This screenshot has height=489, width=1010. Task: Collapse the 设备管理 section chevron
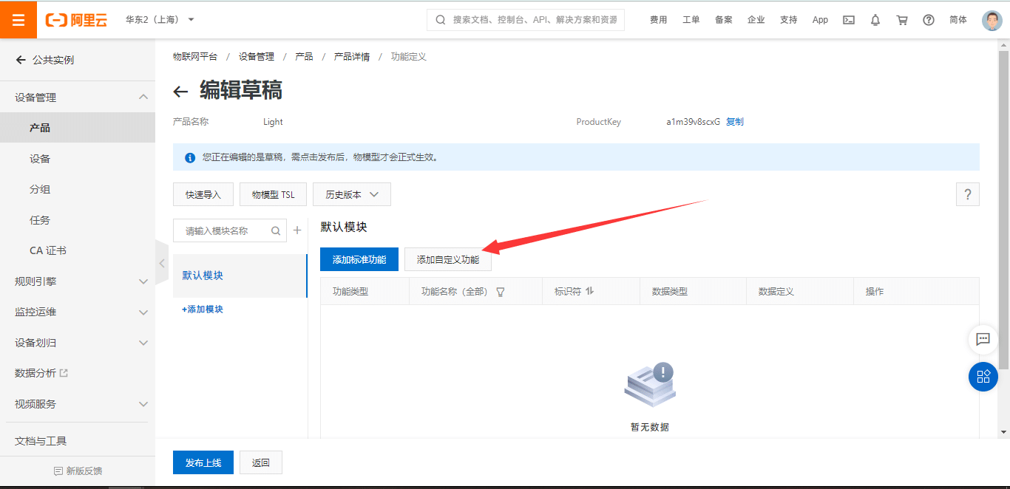[144, 96]
